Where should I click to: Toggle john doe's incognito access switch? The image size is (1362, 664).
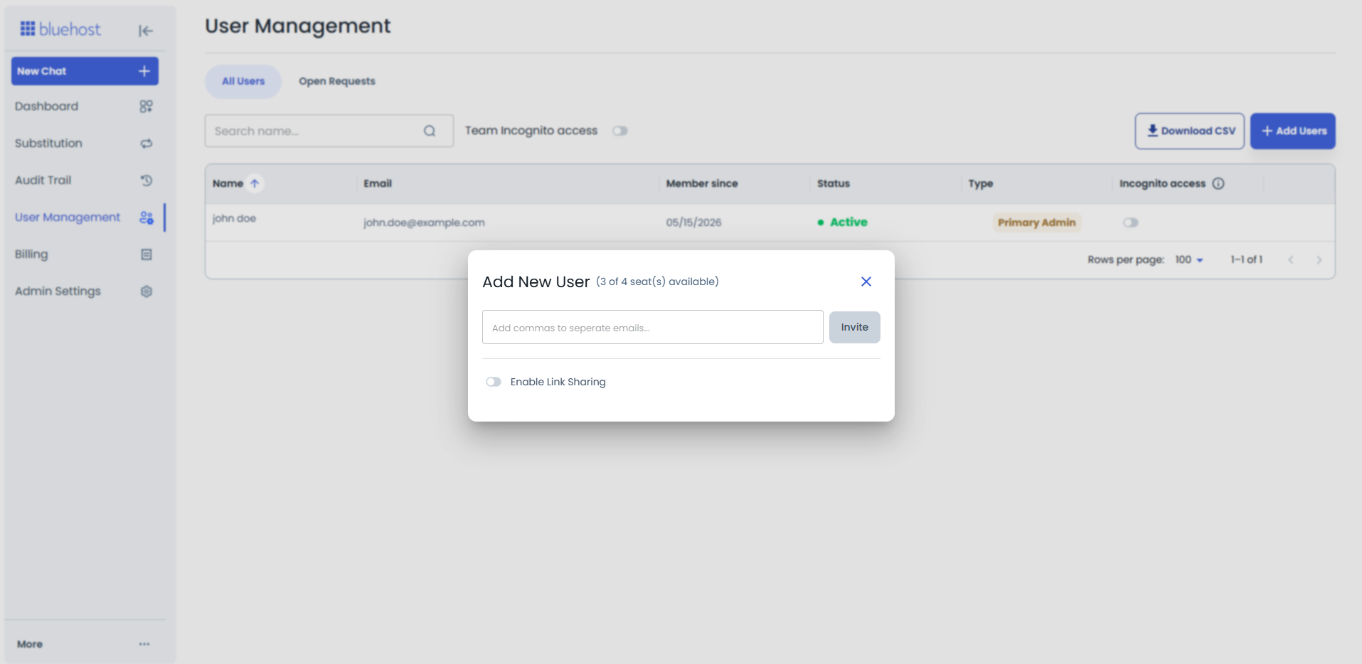(1131, 223)
